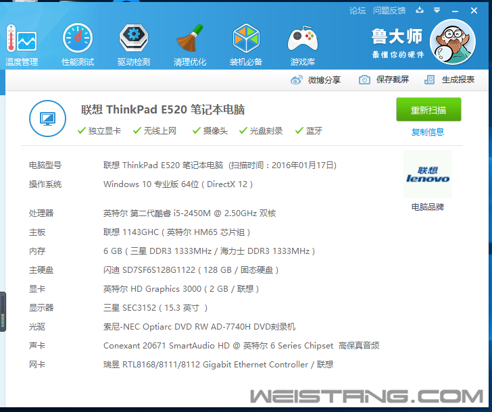The width and height of the screenshot is (492, 412).
Task: Open the 问题反馈 feedback link
Action: 389,10
